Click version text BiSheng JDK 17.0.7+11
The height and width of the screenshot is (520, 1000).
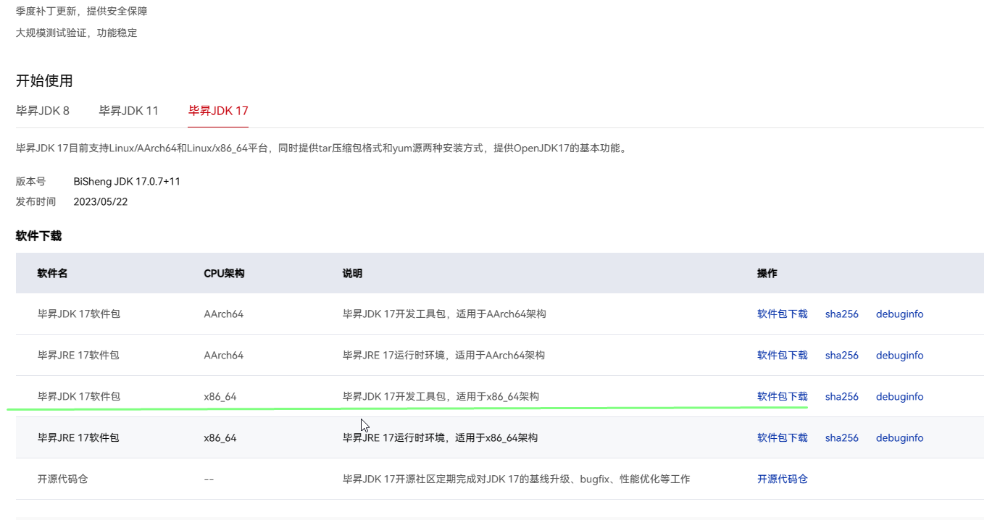pos(127,182)
